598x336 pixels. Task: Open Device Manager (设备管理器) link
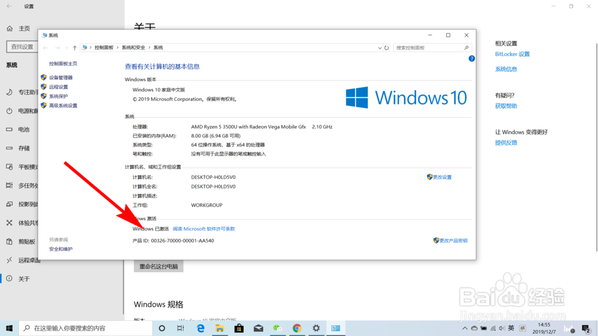pyautogui.click(x=60, y=78)
